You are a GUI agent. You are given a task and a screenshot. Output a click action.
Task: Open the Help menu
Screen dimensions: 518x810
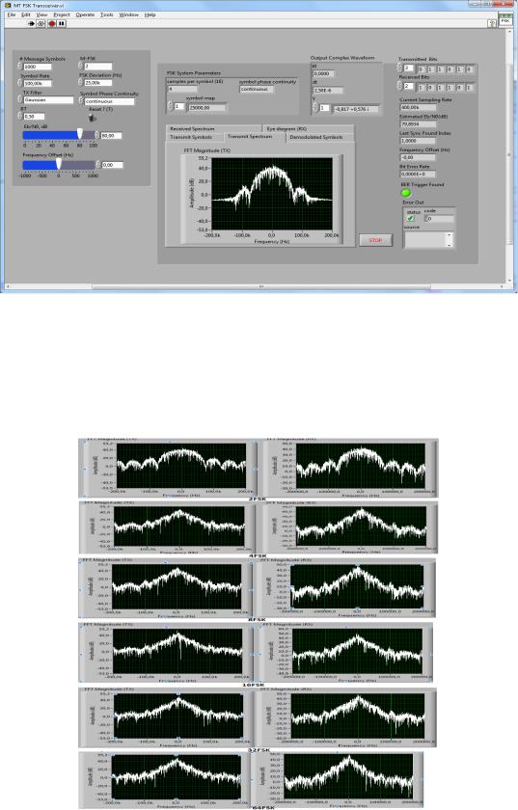[150, 15]
